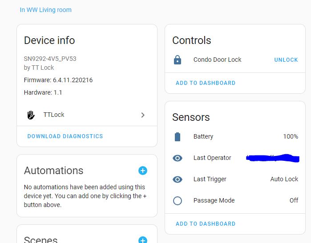Screen dimensions: 311x243
Task: Open the TTLock integration chevron arrow
Action: [143, 115]
